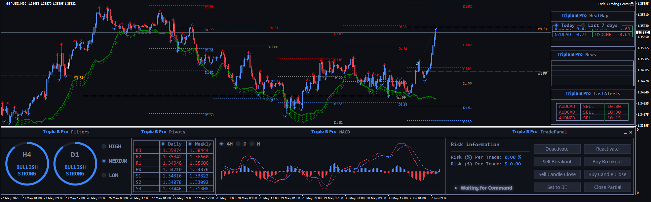
Task: Click the H4 bullish strength gauge
Action: (27, 164)
